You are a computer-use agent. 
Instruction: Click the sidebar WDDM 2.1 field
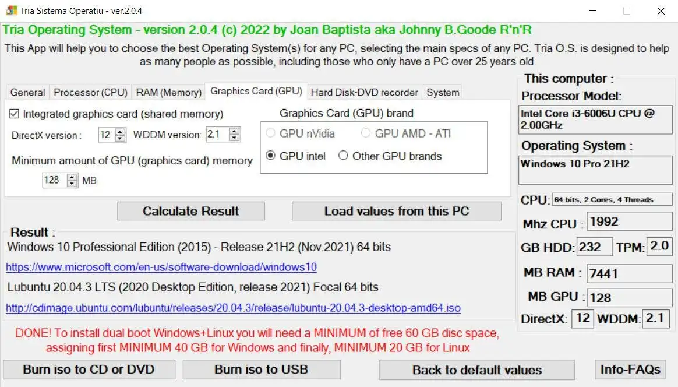click(656, 318)
